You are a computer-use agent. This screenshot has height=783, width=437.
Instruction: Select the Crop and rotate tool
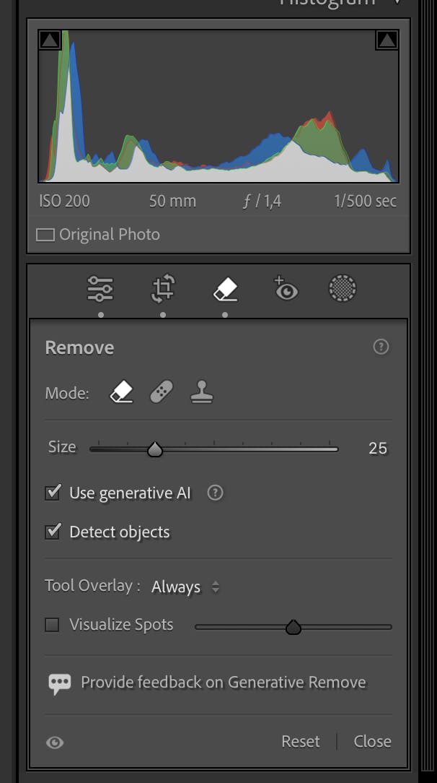[x=163, y=289]
